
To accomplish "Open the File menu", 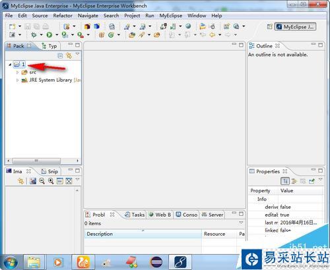I will click(9, 16).
